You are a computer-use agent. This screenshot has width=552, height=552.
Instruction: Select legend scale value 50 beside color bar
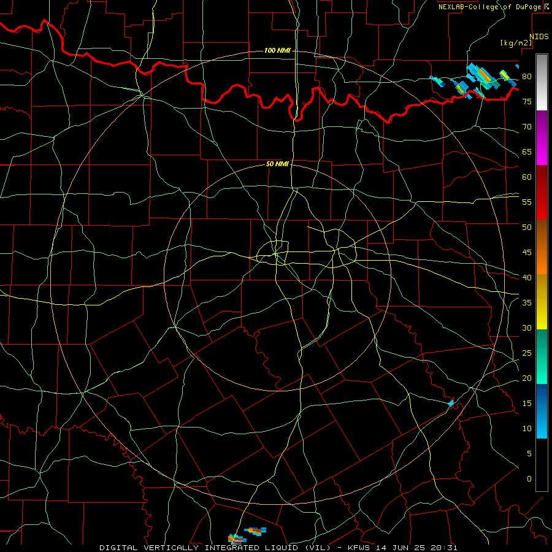point(527,228)
